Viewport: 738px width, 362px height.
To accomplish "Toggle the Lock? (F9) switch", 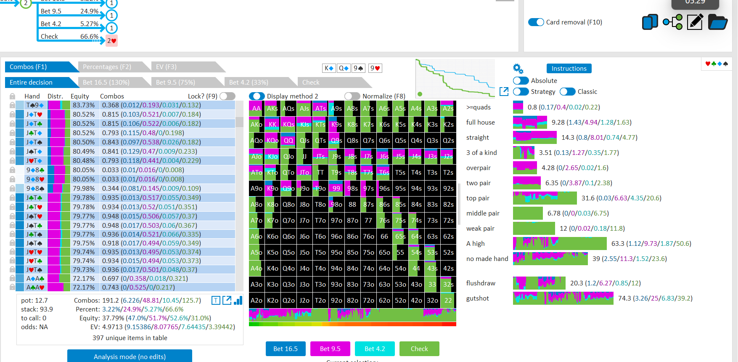I will (227, 96).
